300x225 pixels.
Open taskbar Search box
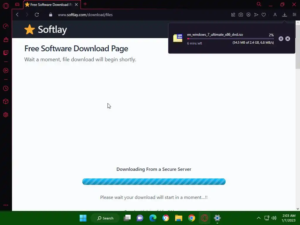point(105,218)
